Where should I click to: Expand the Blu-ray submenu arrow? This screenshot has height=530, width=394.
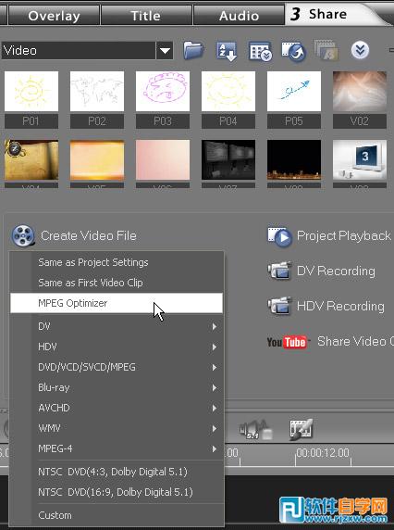pos(215,387)
